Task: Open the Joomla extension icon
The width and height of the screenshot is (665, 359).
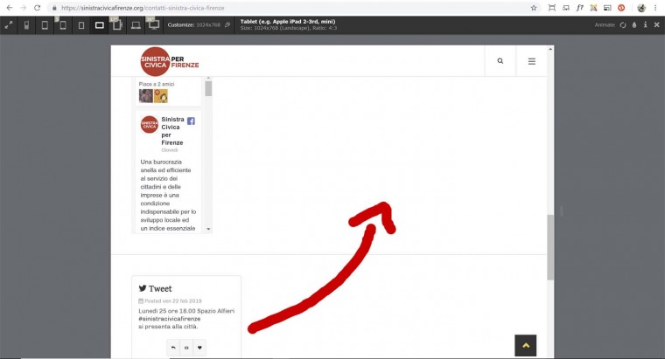Action: click(x=593, y=8)
